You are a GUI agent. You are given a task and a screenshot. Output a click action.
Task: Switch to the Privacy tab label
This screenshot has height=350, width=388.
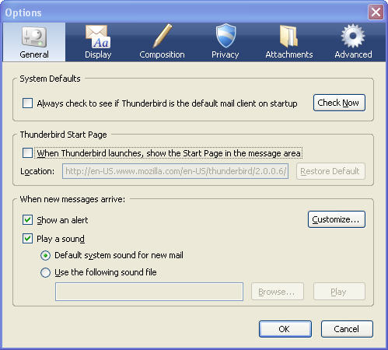point(225,54)
